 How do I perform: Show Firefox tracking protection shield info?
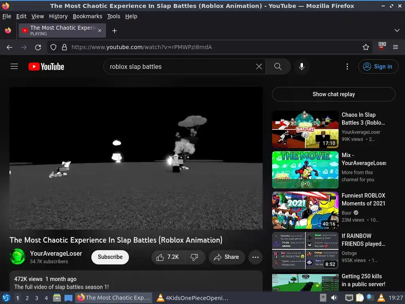(x=53, y=47)
